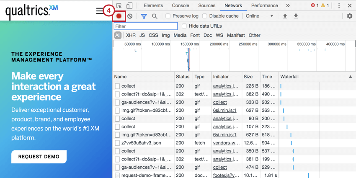356x178 pixels.
Task: Sort by the Name column header
Action: click(x=144, y=77)
